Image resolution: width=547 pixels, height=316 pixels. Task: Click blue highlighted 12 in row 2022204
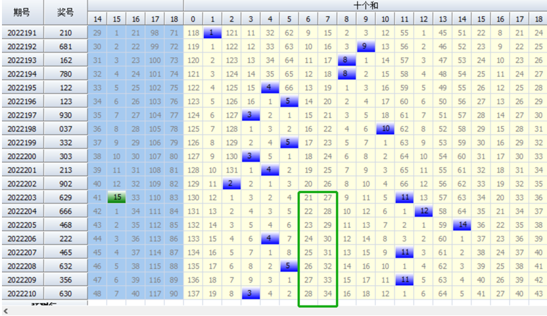point(424,211)
